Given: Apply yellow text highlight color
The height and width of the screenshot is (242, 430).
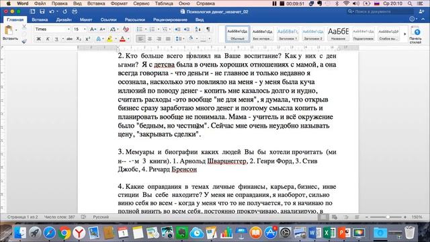Looking at the screenshot, I should (x=110, y=39).
